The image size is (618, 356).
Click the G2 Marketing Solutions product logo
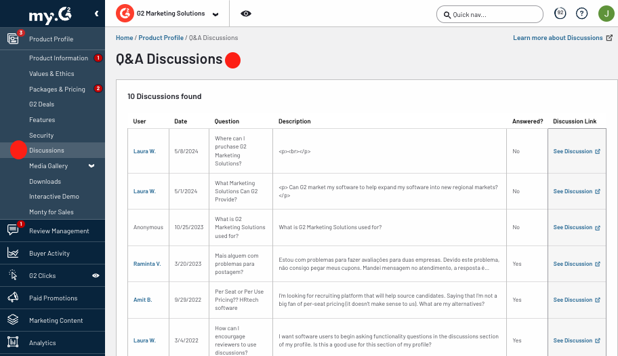coord(125,14)
